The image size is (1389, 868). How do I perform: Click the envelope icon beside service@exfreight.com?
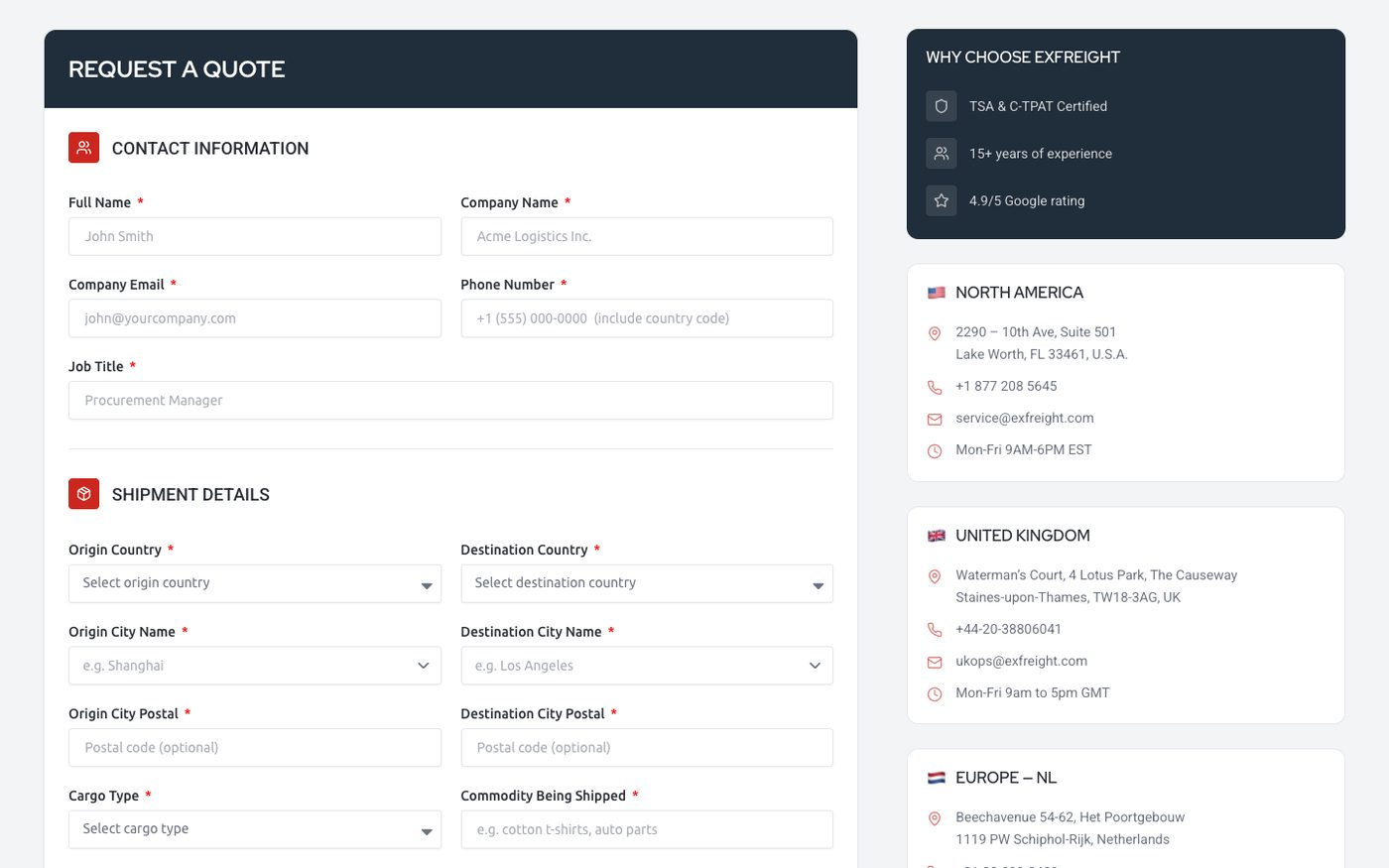coord(934,419)
